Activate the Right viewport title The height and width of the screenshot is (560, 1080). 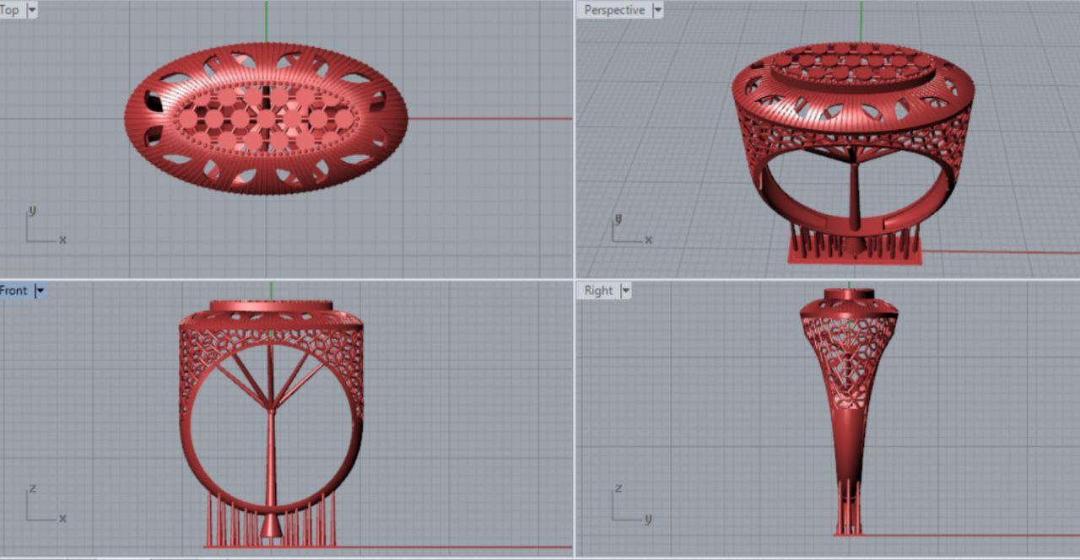[x=598, y=290]
